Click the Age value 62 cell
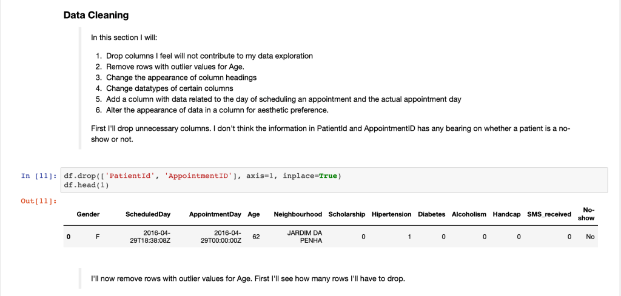The height and width of the screenshot is (296, 621). (x=256, y=237)
